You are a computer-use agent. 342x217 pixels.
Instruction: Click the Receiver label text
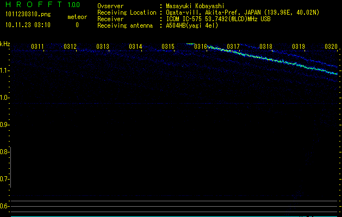click(110, 19)
